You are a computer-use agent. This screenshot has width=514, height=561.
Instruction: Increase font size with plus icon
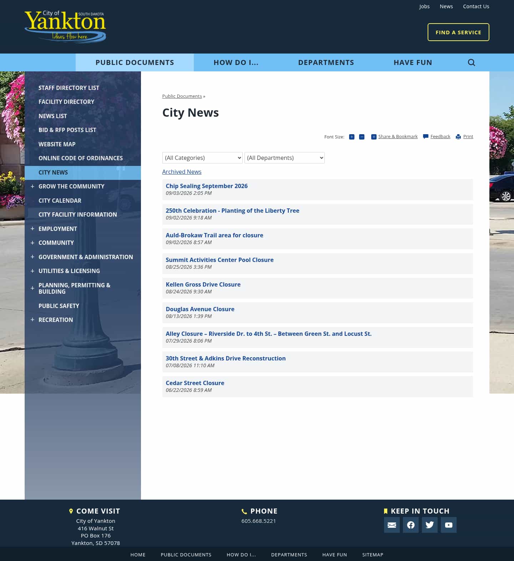(x=352, y=137)
